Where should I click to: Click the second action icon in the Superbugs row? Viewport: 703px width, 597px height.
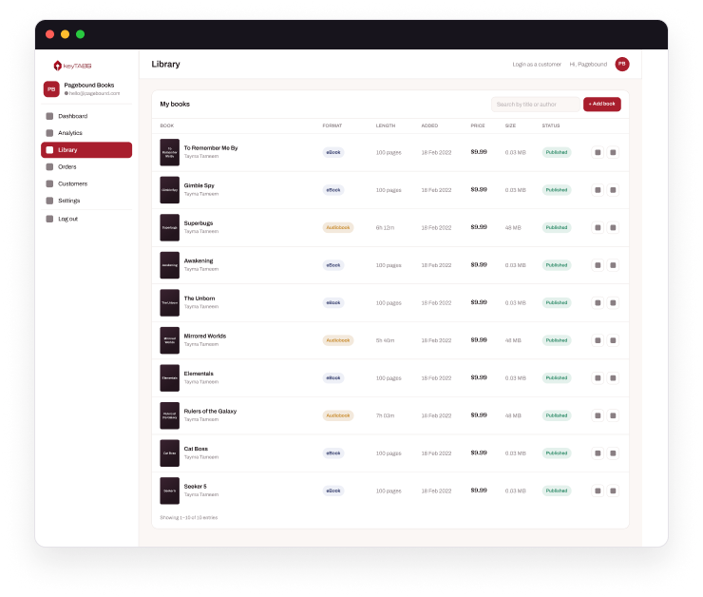pyautogui.click(x=613, y=228)
